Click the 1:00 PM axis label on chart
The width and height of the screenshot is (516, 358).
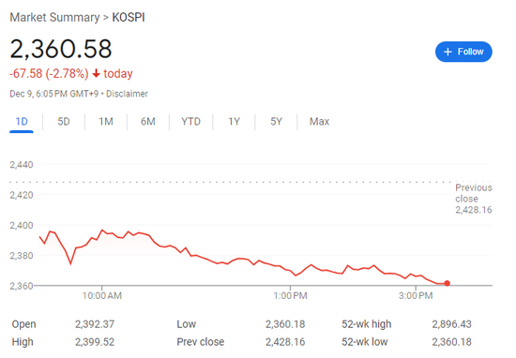290,295
